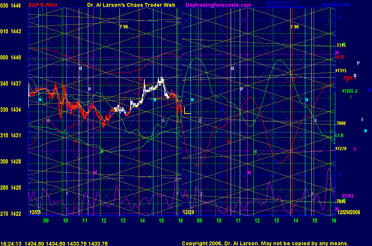This screenshot has width=372, height=246.
Task: Click the '-T045' line label
Action: point(341,201)
